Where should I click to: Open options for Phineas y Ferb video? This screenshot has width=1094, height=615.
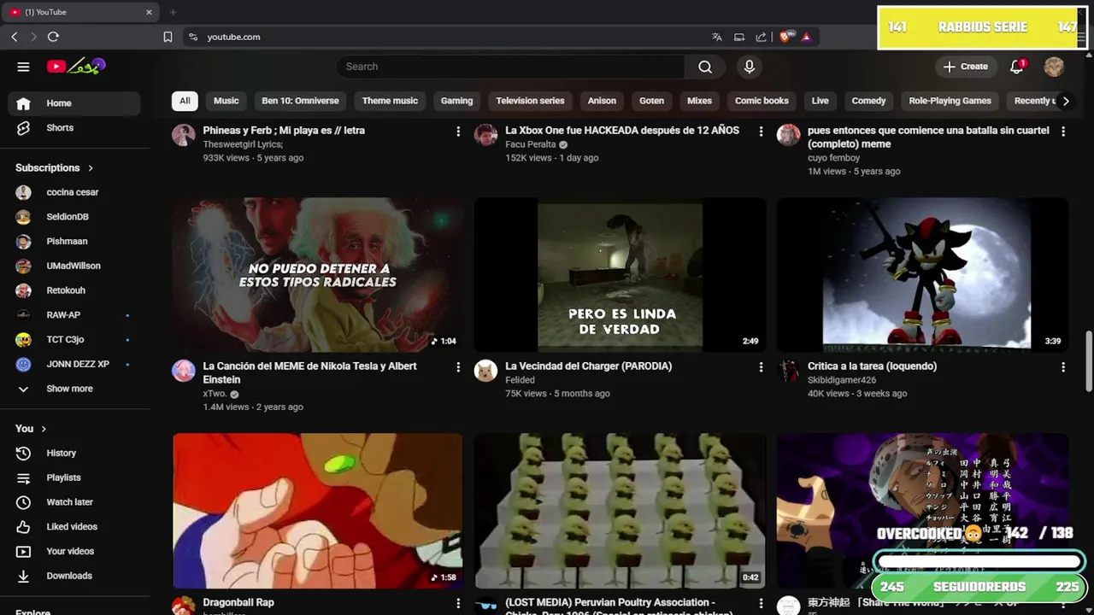(x=458, y=132)
